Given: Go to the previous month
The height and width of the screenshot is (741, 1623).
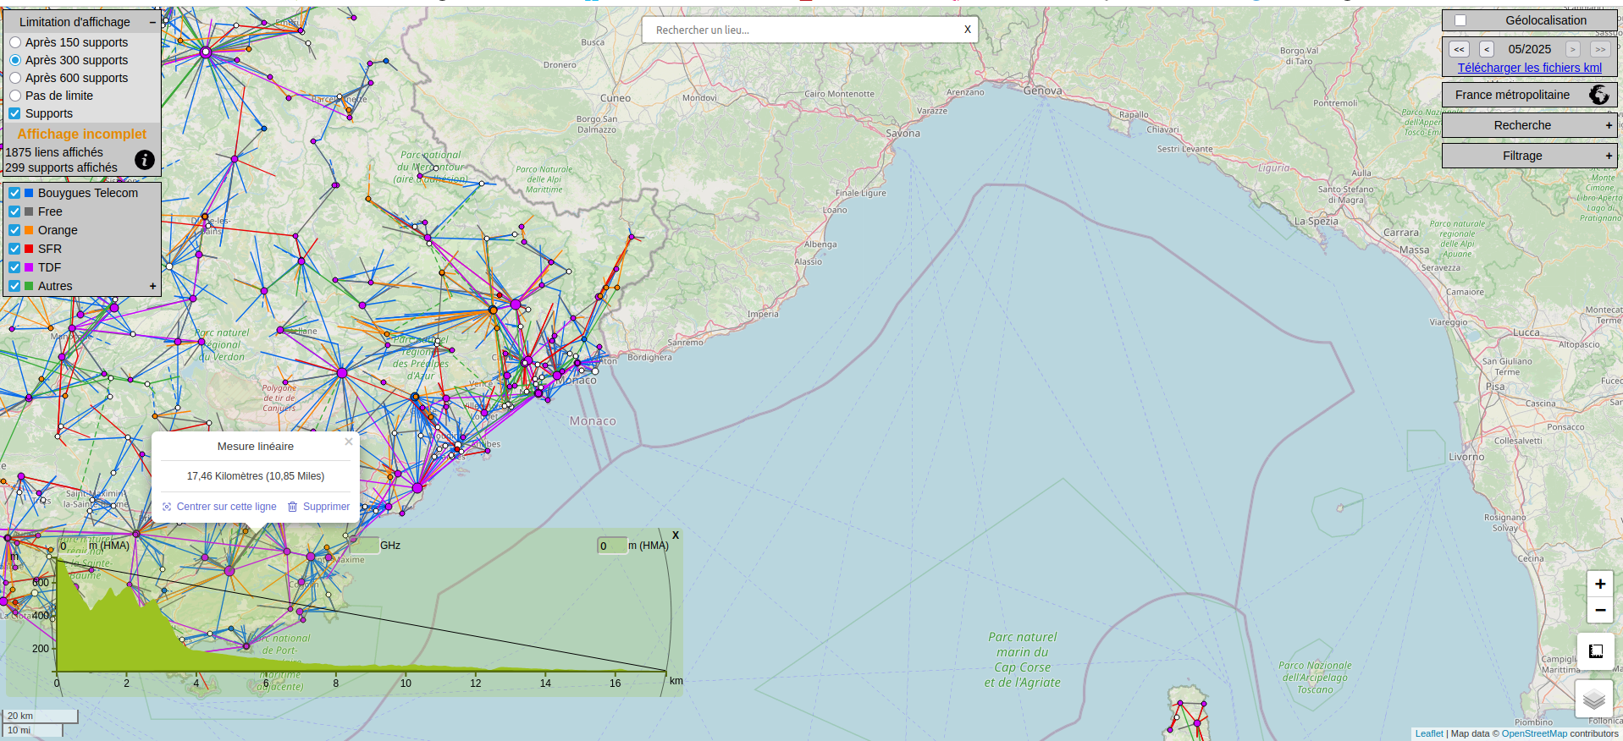Looking at the screenshot, I should click(x=1487, y=49).
